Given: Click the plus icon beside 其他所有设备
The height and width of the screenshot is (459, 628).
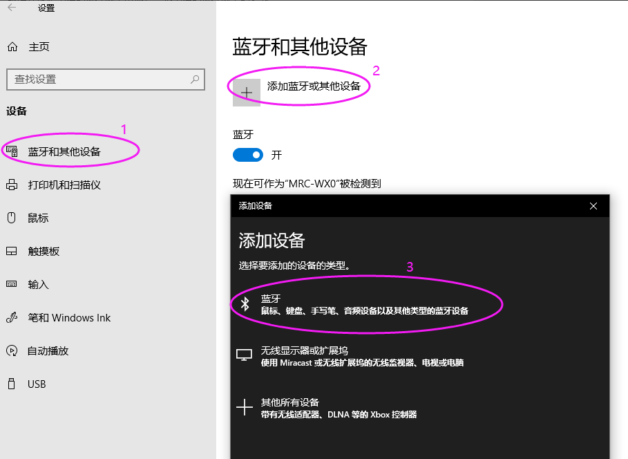Looking at the screenshot, I should coord(245,408).
